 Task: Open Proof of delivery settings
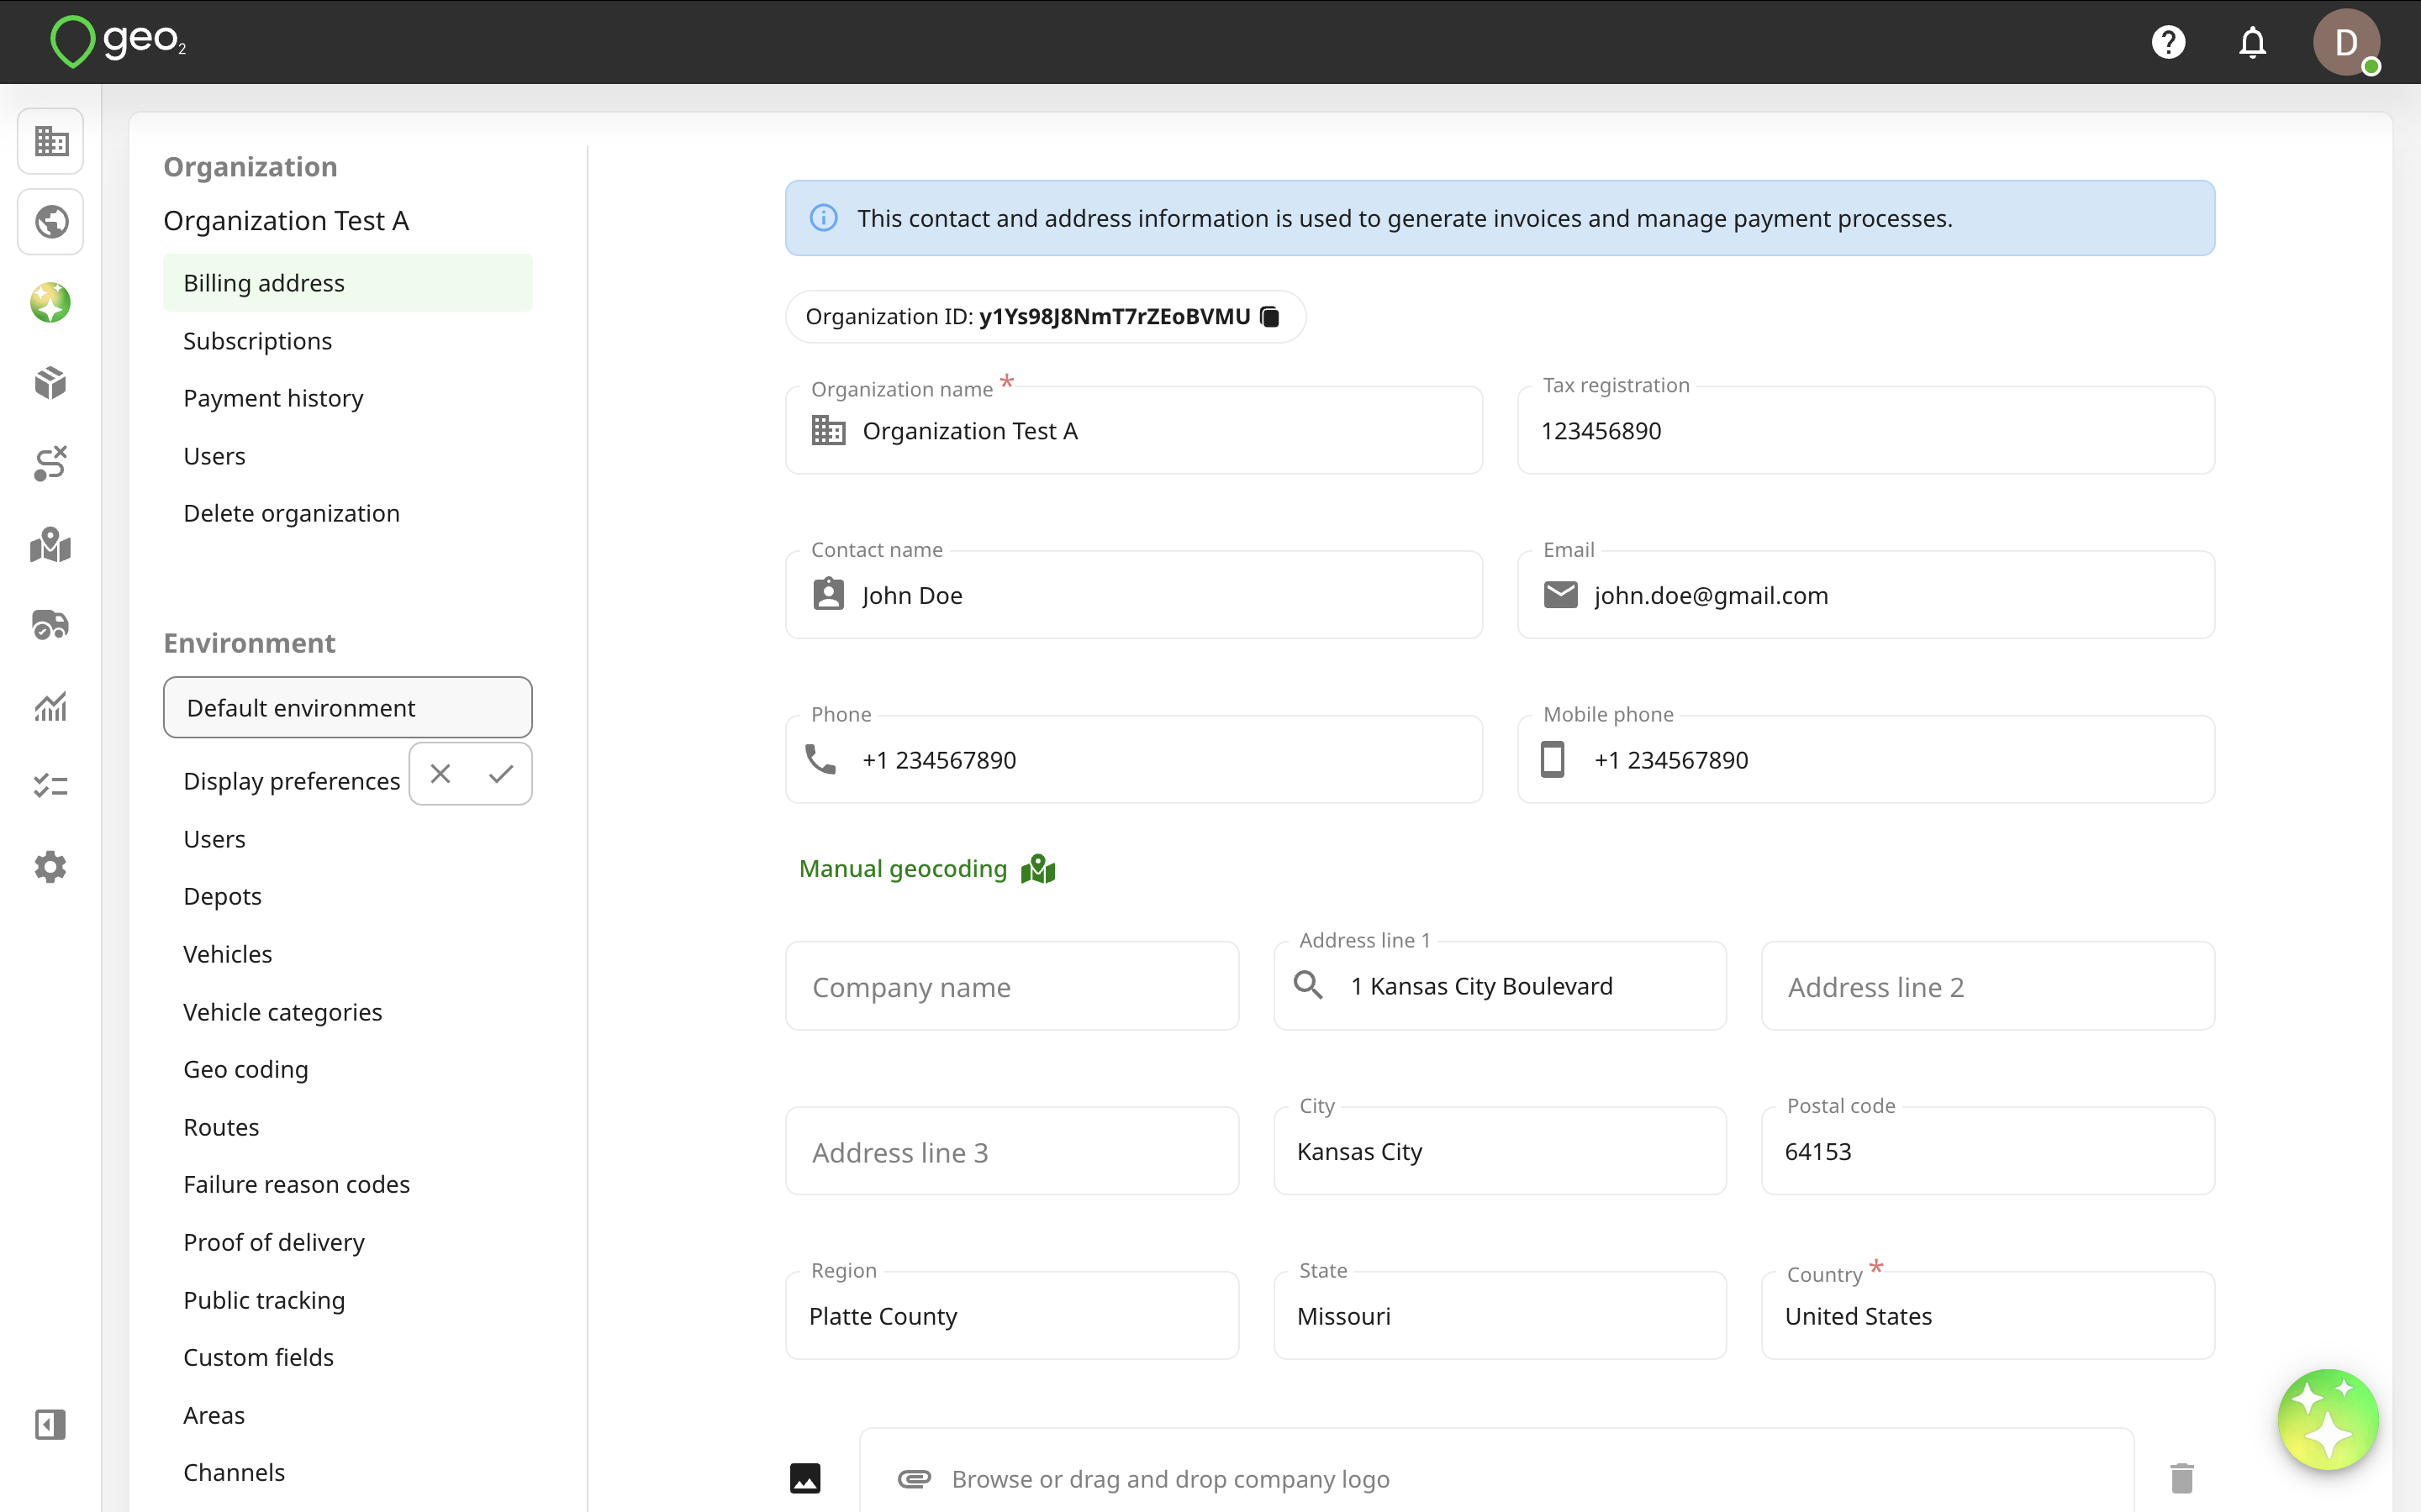pos(273,1242)
